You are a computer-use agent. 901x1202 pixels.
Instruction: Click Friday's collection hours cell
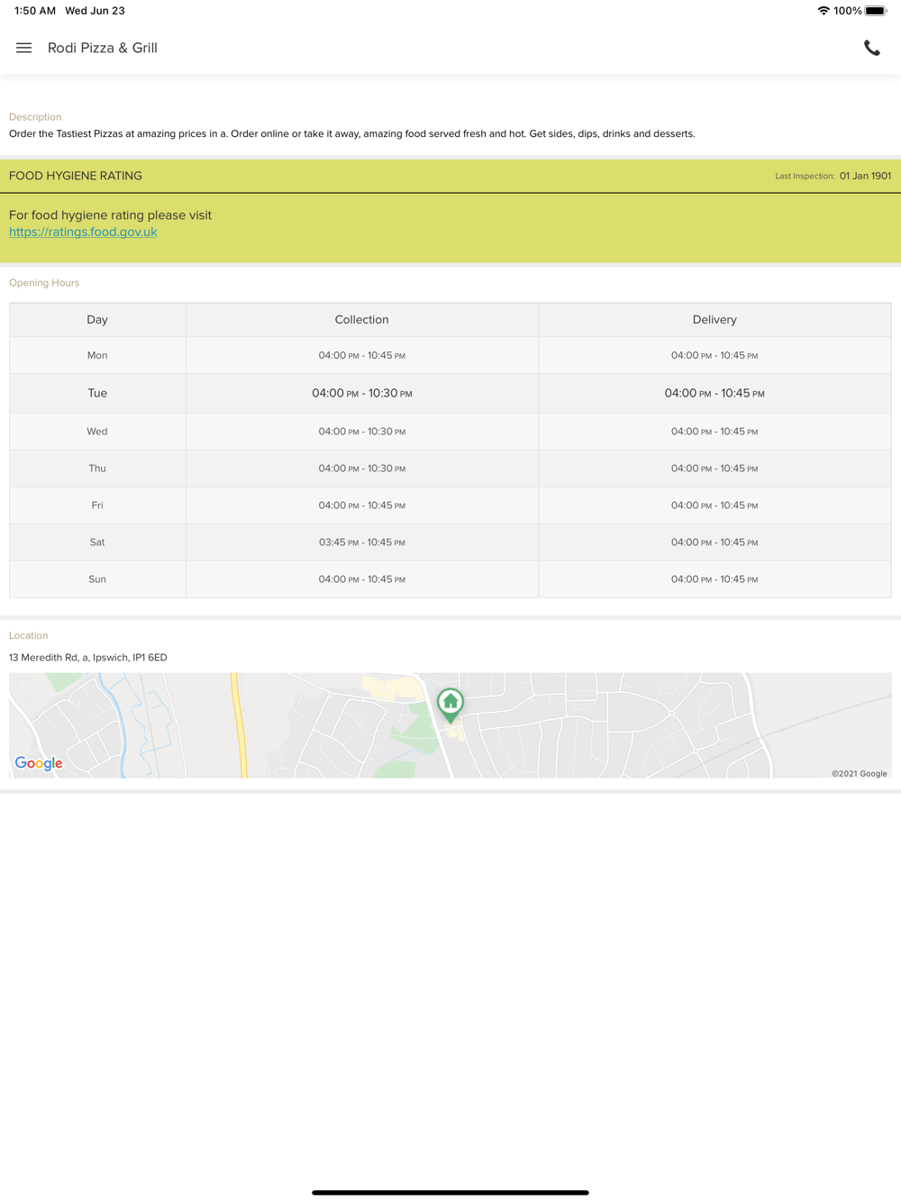[362, 505]
